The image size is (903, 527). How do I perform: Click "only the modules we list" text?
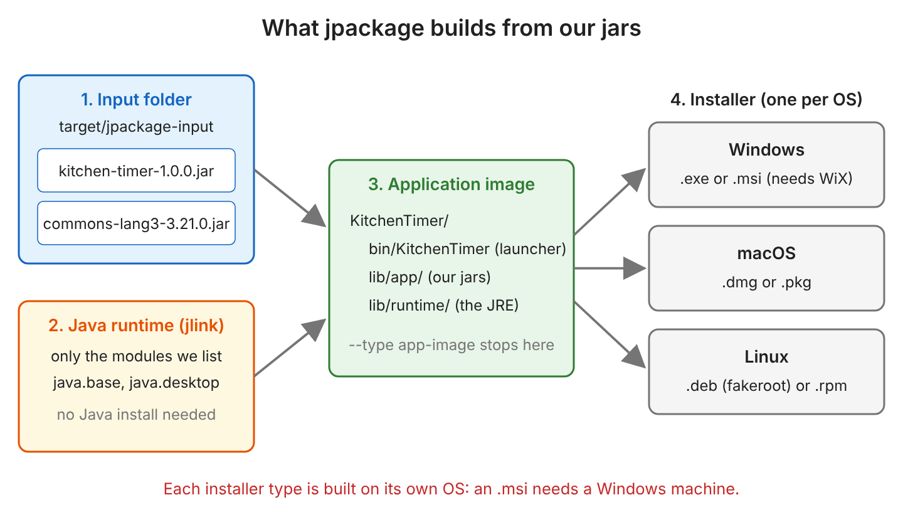136,356
